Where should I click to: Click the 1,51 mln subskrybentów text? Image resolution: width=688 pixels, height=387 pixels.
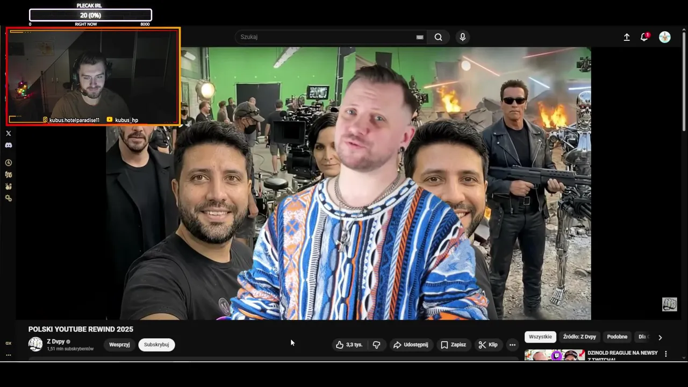point(70,349)
